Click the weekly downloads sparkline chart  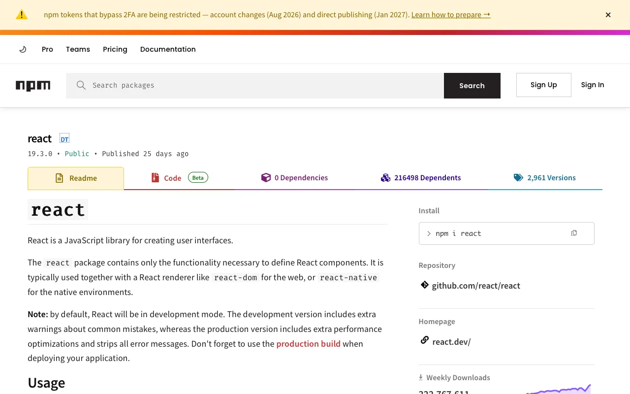pos(558,389)
